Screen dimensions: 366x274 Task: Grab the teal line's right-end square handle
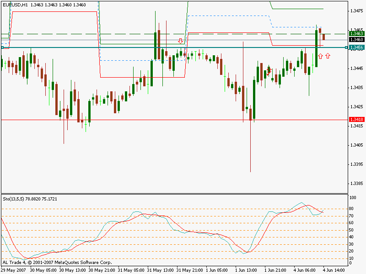click(345, 47)
